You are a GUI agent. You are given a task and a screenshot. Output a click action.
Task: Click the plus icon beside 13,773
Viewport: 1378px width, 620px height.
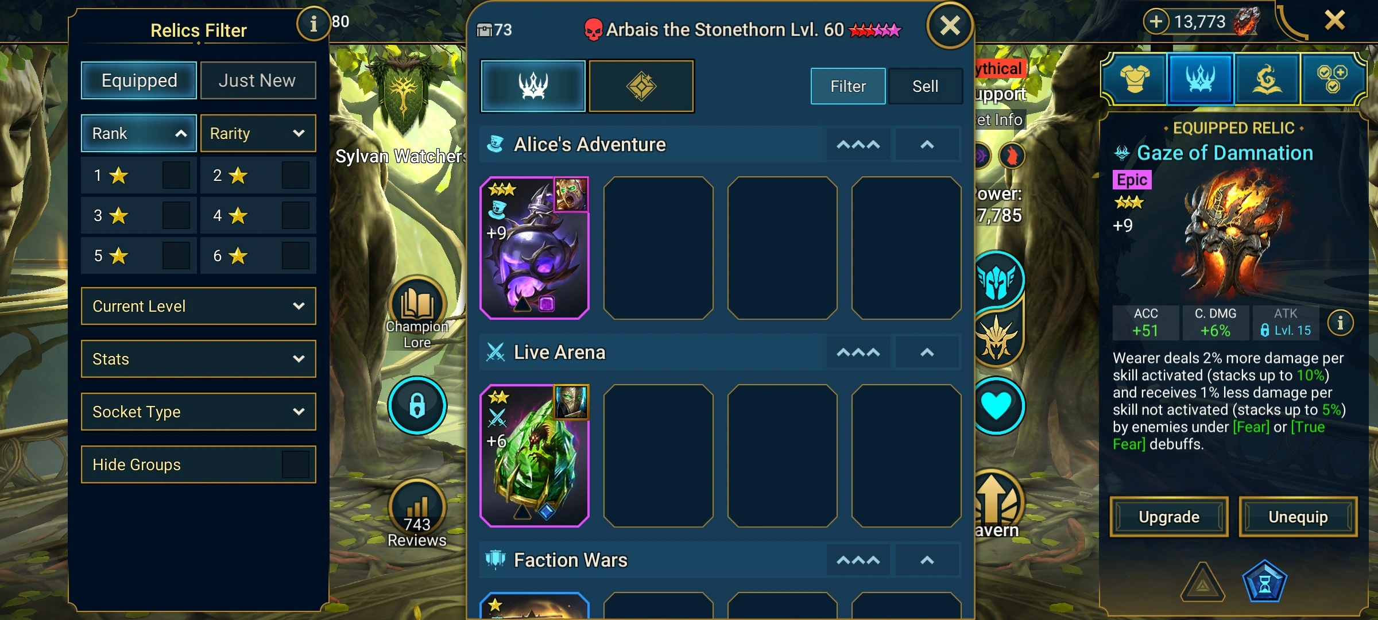pos(1156,22)
